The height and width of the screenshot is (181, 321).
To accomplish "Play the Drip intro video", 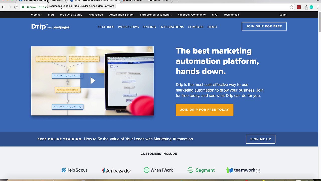I will point(93,81).
